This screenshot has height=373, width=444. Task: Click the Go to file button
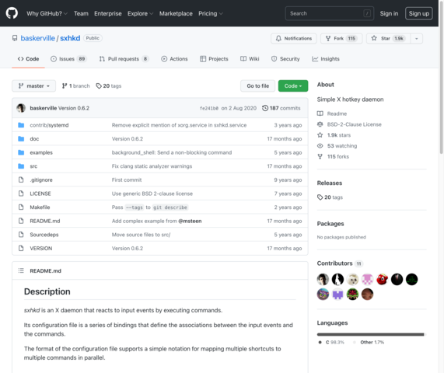coord(257,85)
